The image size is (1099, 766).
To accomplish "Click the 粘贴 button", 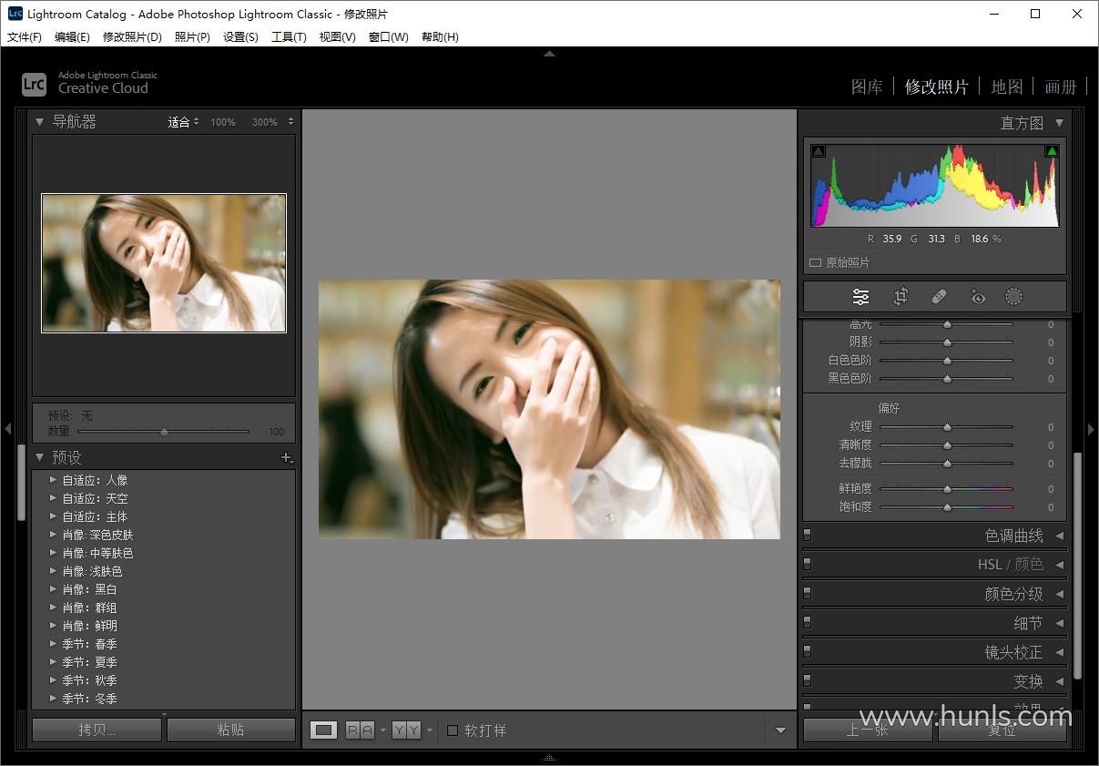I will click(x=231, y=730).
